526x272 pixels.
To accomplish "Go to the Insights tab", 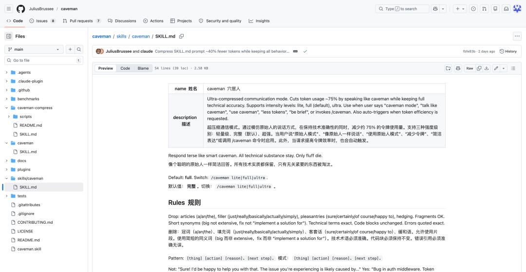I will click(259, 21).
